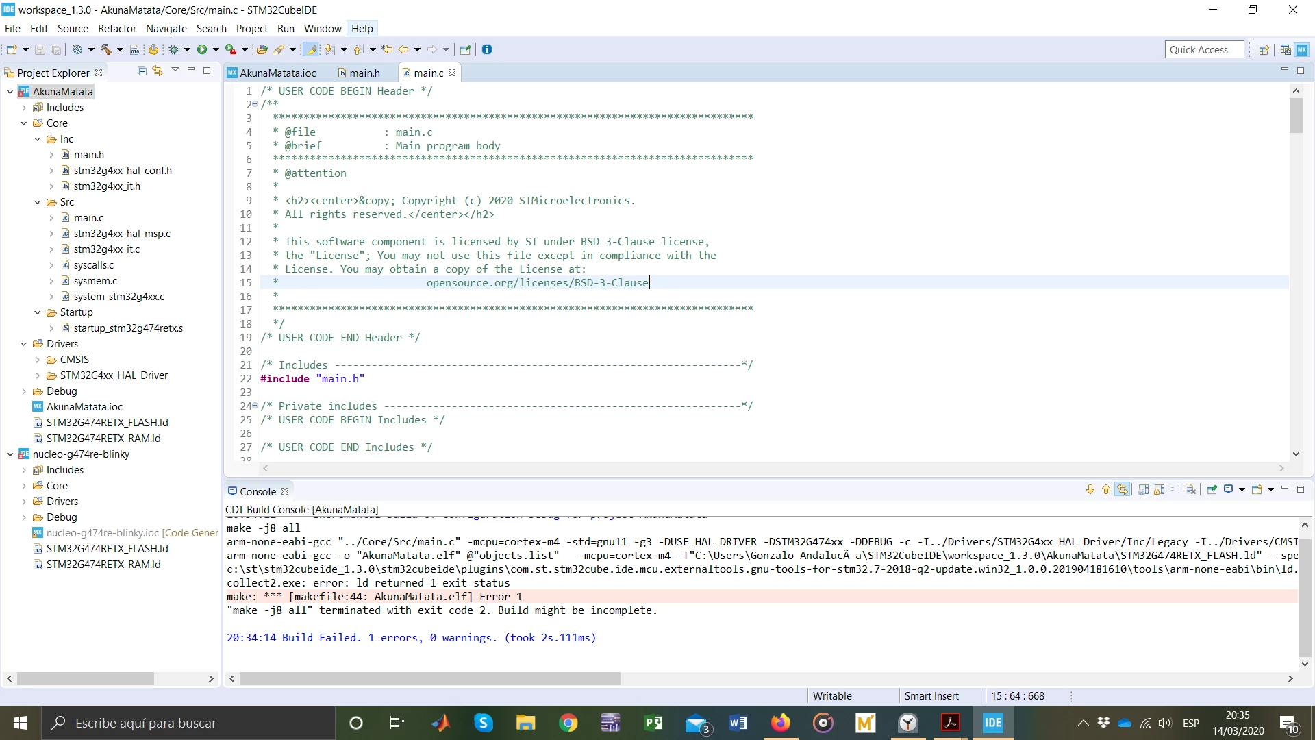
Task: Collapse the Inc folder in the tree
Action: [38, 139]
